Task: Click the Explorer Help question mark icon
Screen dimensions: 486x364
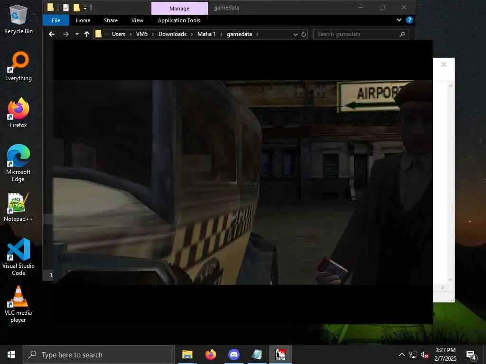Action: 409,20
